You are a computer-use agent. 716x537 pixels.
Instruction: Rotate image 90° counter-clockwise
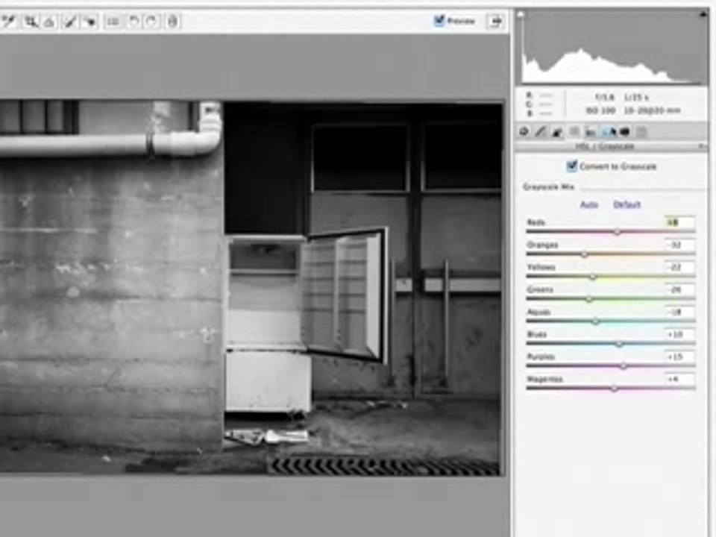click(x=134, y=22)
